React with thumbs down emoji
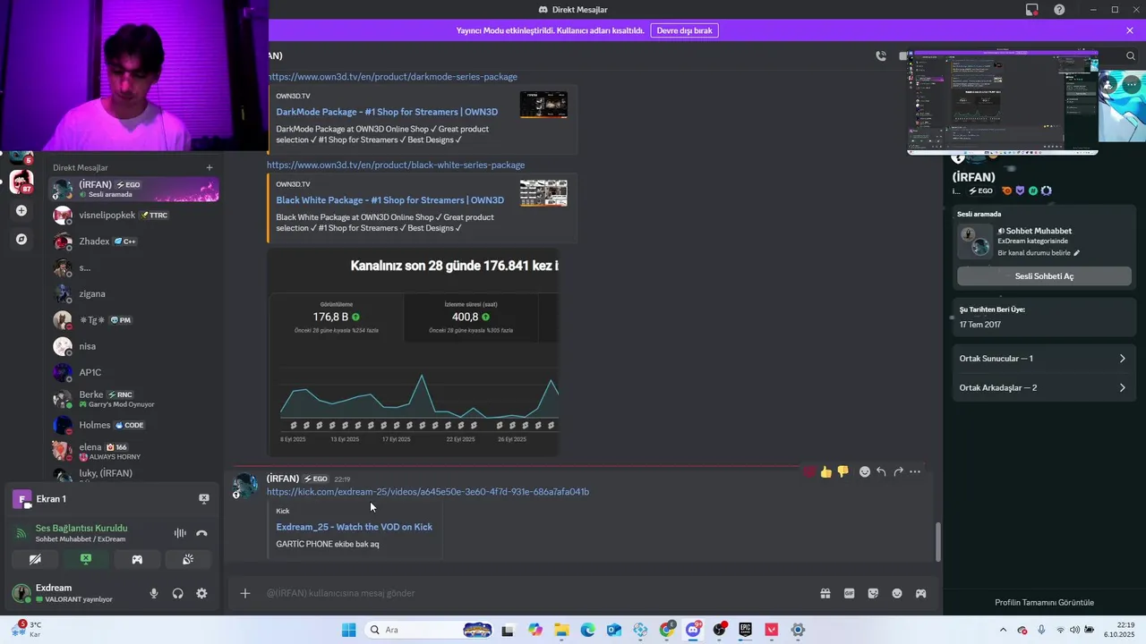Screen dimensions: 1146x644 tap(842, 471)
